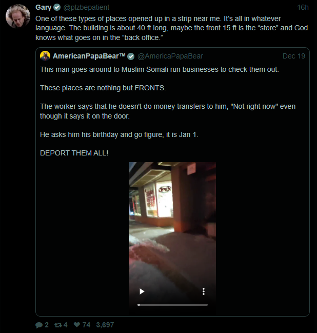
Task: Click the 74 likes count
Action: coord(86,325)
